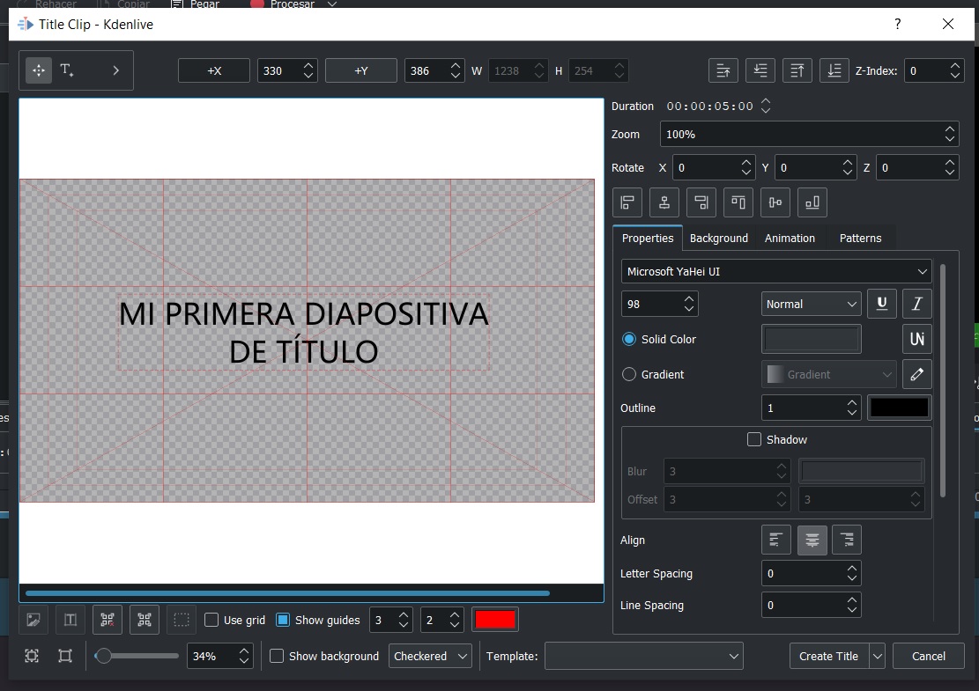Click the dashed deselect icon
This screenshot has height=691, width=979.
[x=181, y=620]
